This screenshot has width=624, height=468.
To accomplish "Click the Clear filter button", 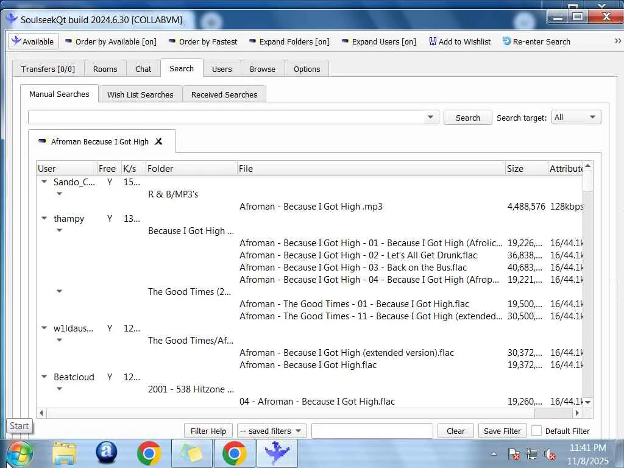I will point(455,431).
